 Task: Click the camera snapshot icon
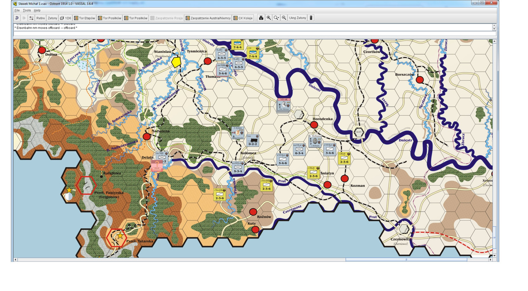point(261,18)
